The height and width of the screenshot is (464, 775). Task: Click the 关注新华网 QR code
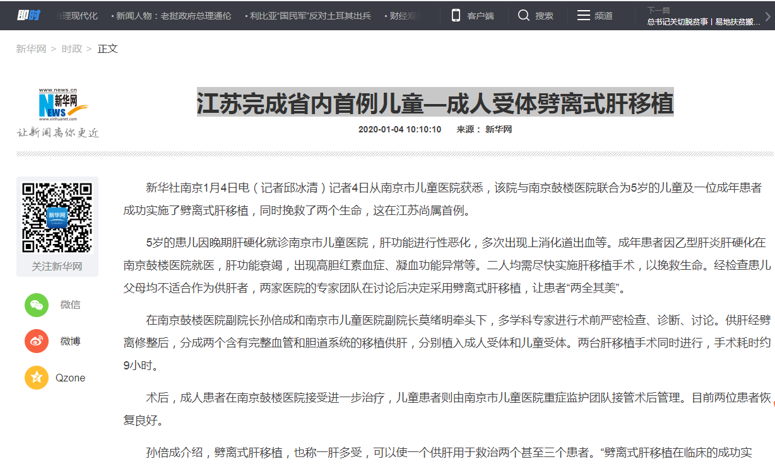tap(56, 216)
